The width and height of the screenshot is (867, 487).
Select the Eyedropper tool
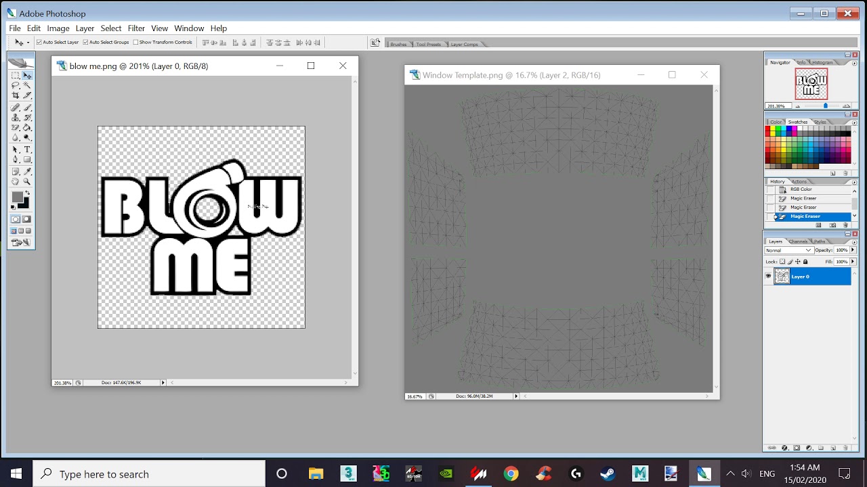click(x=27, y=171)
